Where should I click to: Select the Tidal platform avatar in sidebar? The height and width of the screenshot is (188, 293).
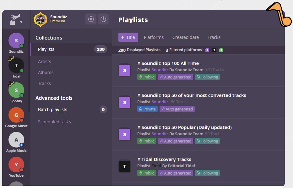16,65
